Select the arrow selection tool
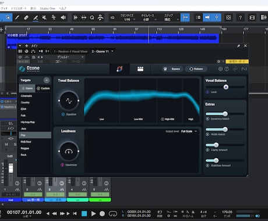Image resolution: width=268 pixels, height=221 pixels. (8, 17)
